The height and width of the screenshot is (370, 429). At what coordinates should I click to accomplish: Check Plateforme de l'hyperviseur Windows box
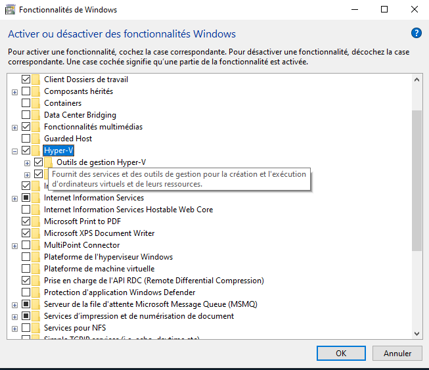26,257
